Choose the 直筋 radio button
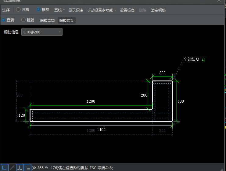Screen dimensions: 226x171 8,20
